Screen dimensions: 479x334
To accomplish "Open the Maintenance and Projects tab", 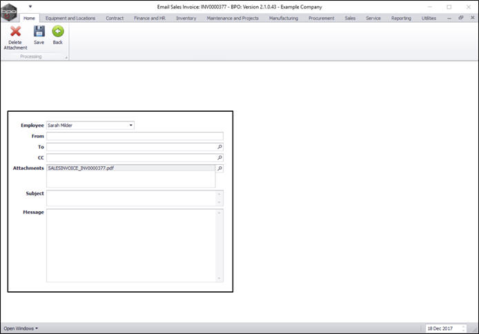I will coord(233,18).
